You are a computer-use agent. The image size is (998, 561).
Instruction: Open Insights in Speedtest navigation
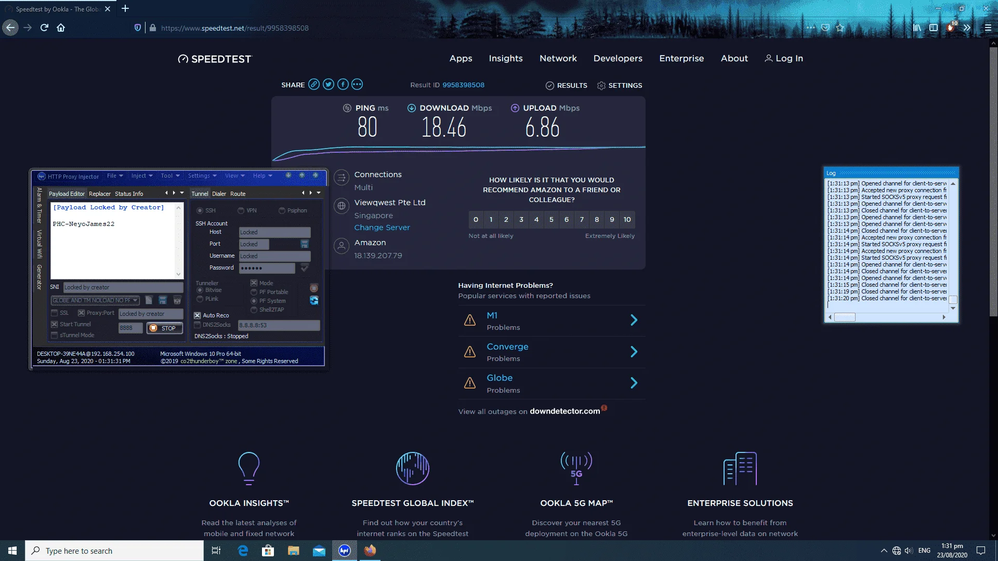coord(505,58)
